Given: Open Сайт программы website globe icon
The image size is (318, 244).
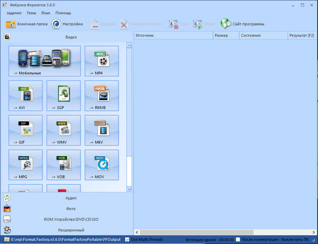Looking at the screenshot, I should point(226,24).
